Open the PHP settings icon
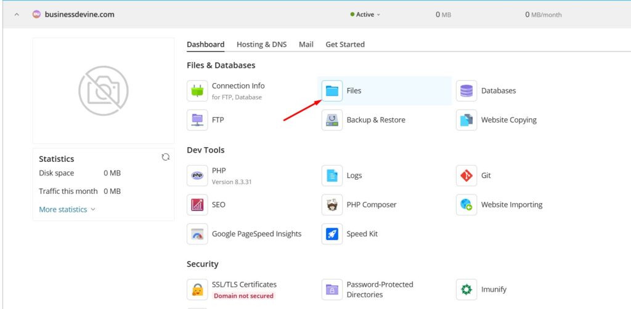 pyautogui.click(x=197, y=175)
